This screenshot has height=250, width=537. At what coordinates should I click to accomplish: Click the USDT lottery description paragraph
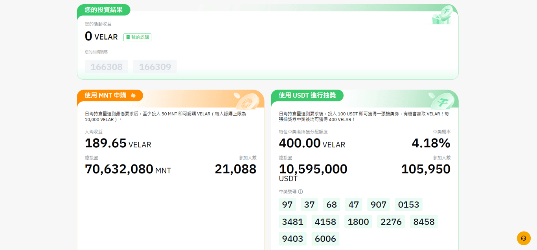[364, 117]
